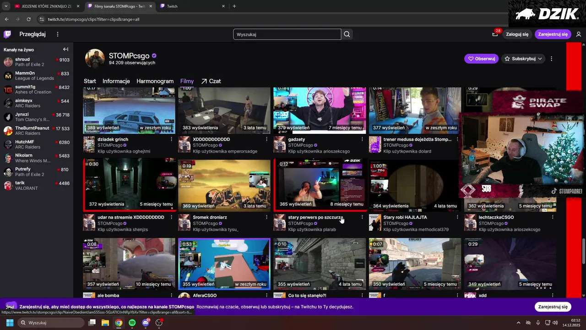Close the YouTube JEDZENIE browser tab
The height and width of the screenshot is (330, 586).
point(78,6)
